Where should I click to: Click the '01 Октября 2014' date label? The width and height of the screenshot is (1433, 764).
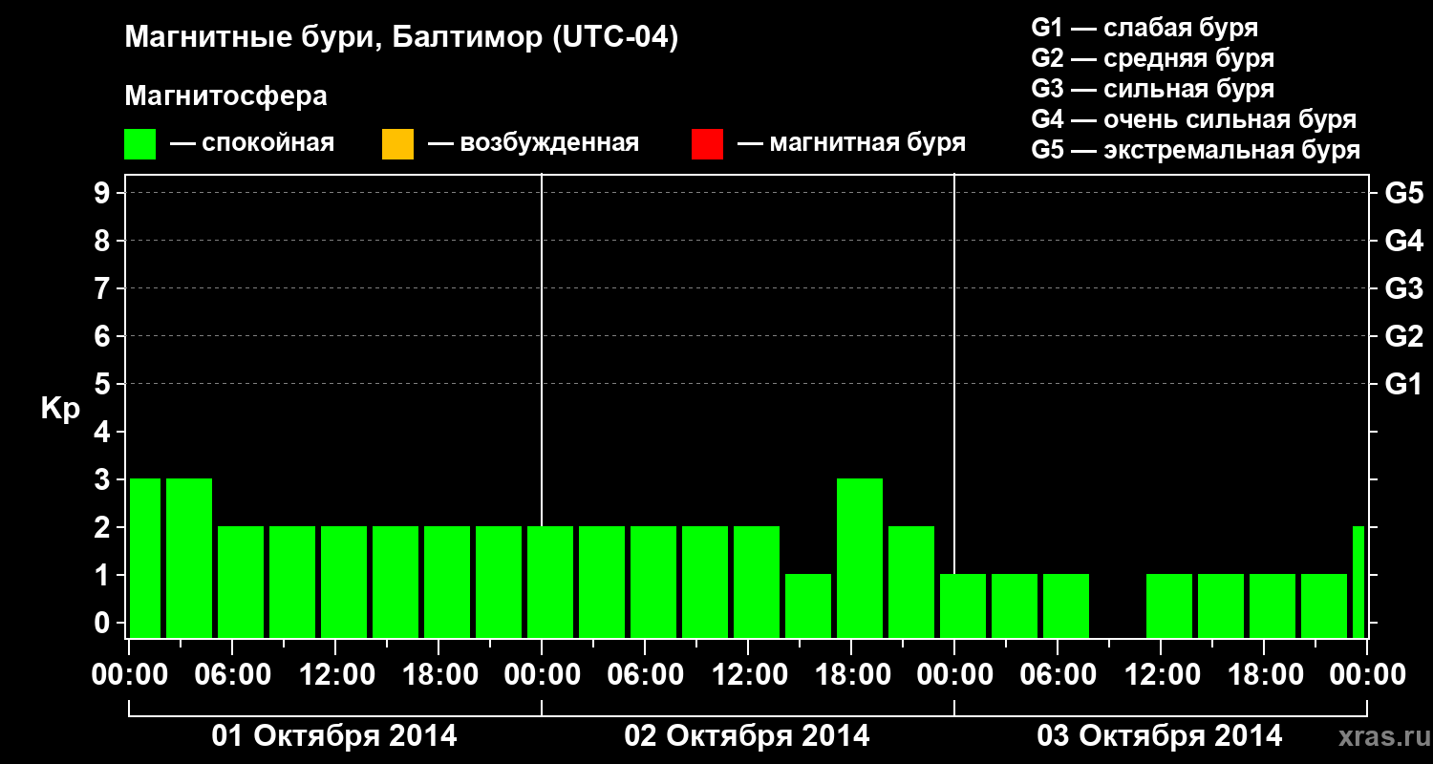click(334, 736)
